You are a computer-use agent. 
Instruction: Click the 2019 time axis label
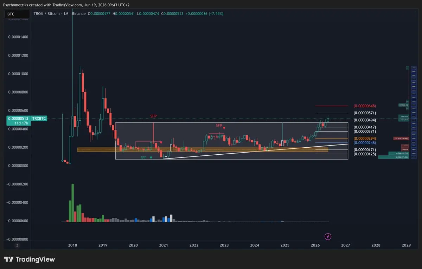click(103, 246)
